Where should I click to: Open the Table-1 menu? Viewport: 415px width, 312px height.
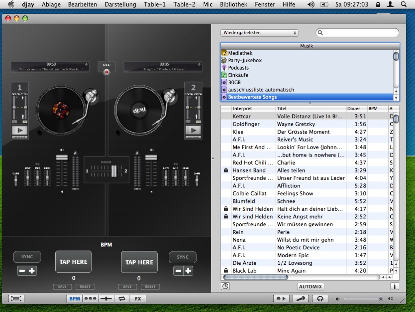[x=155, y=4]
